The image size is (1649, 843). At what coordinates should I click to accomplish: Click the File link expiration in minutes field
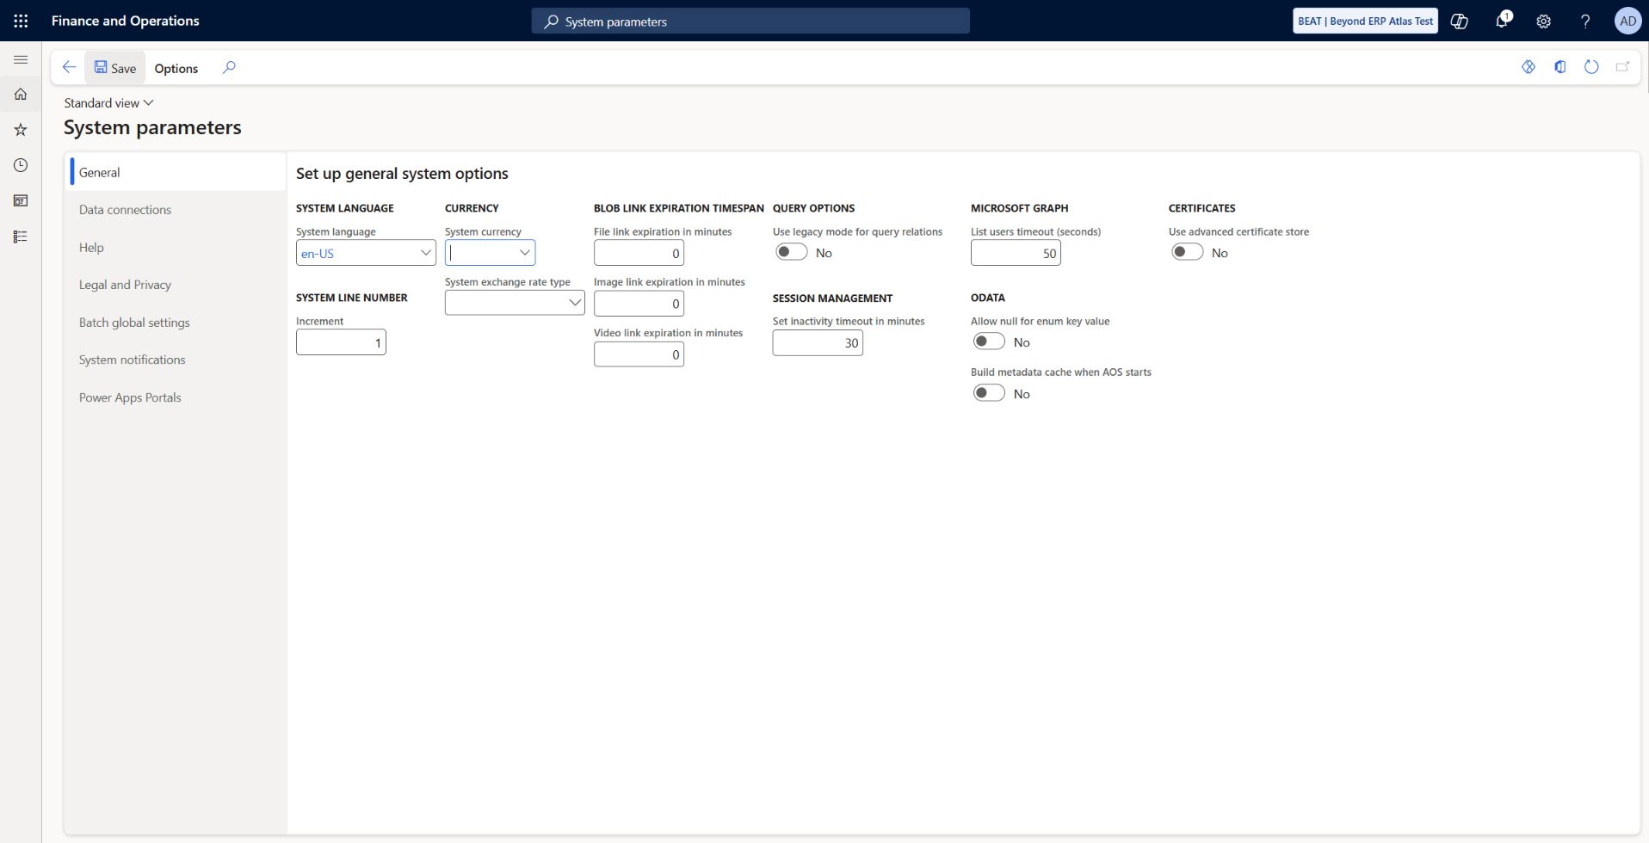pyautogui.click(x=639, y=253)
